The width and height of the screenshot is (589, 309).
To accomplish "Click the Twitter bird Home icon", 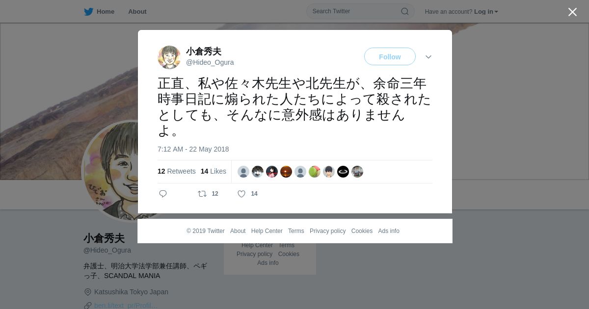I will point(89,12).
